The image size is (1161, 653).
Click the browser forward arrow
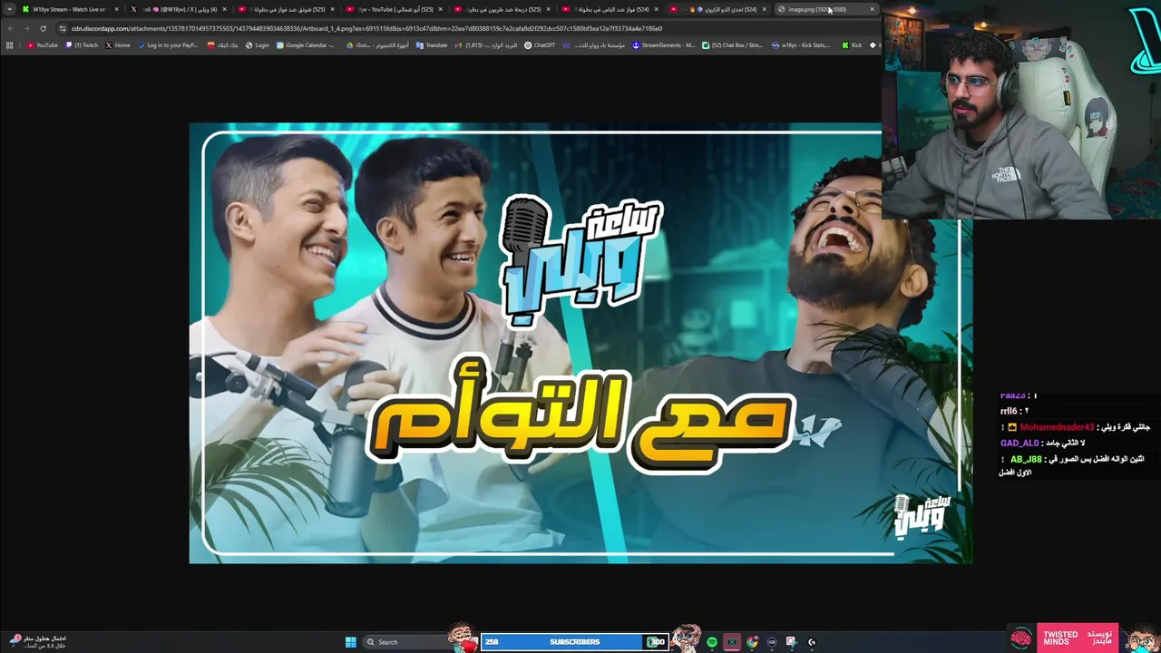(26, 28)
